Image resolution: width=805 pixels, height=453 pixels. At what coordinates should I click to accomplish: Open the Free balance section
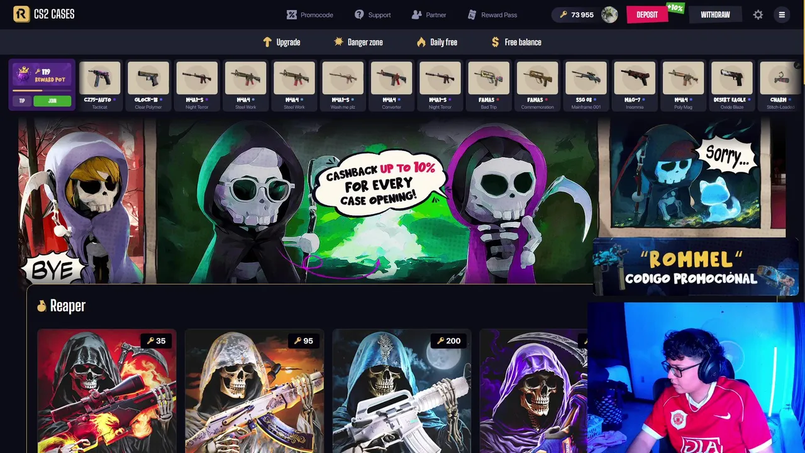point(516,42)
